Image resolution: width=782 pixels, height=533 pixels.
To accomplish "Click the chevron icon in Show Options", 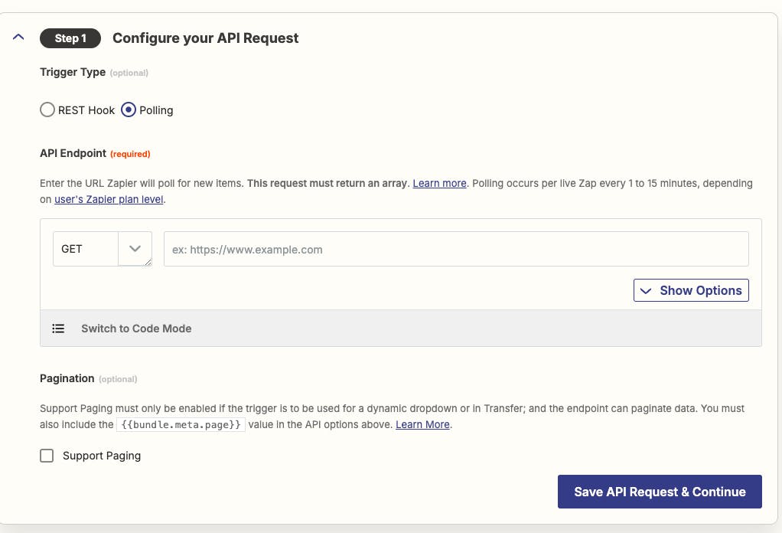I will (x=646, y=291).
